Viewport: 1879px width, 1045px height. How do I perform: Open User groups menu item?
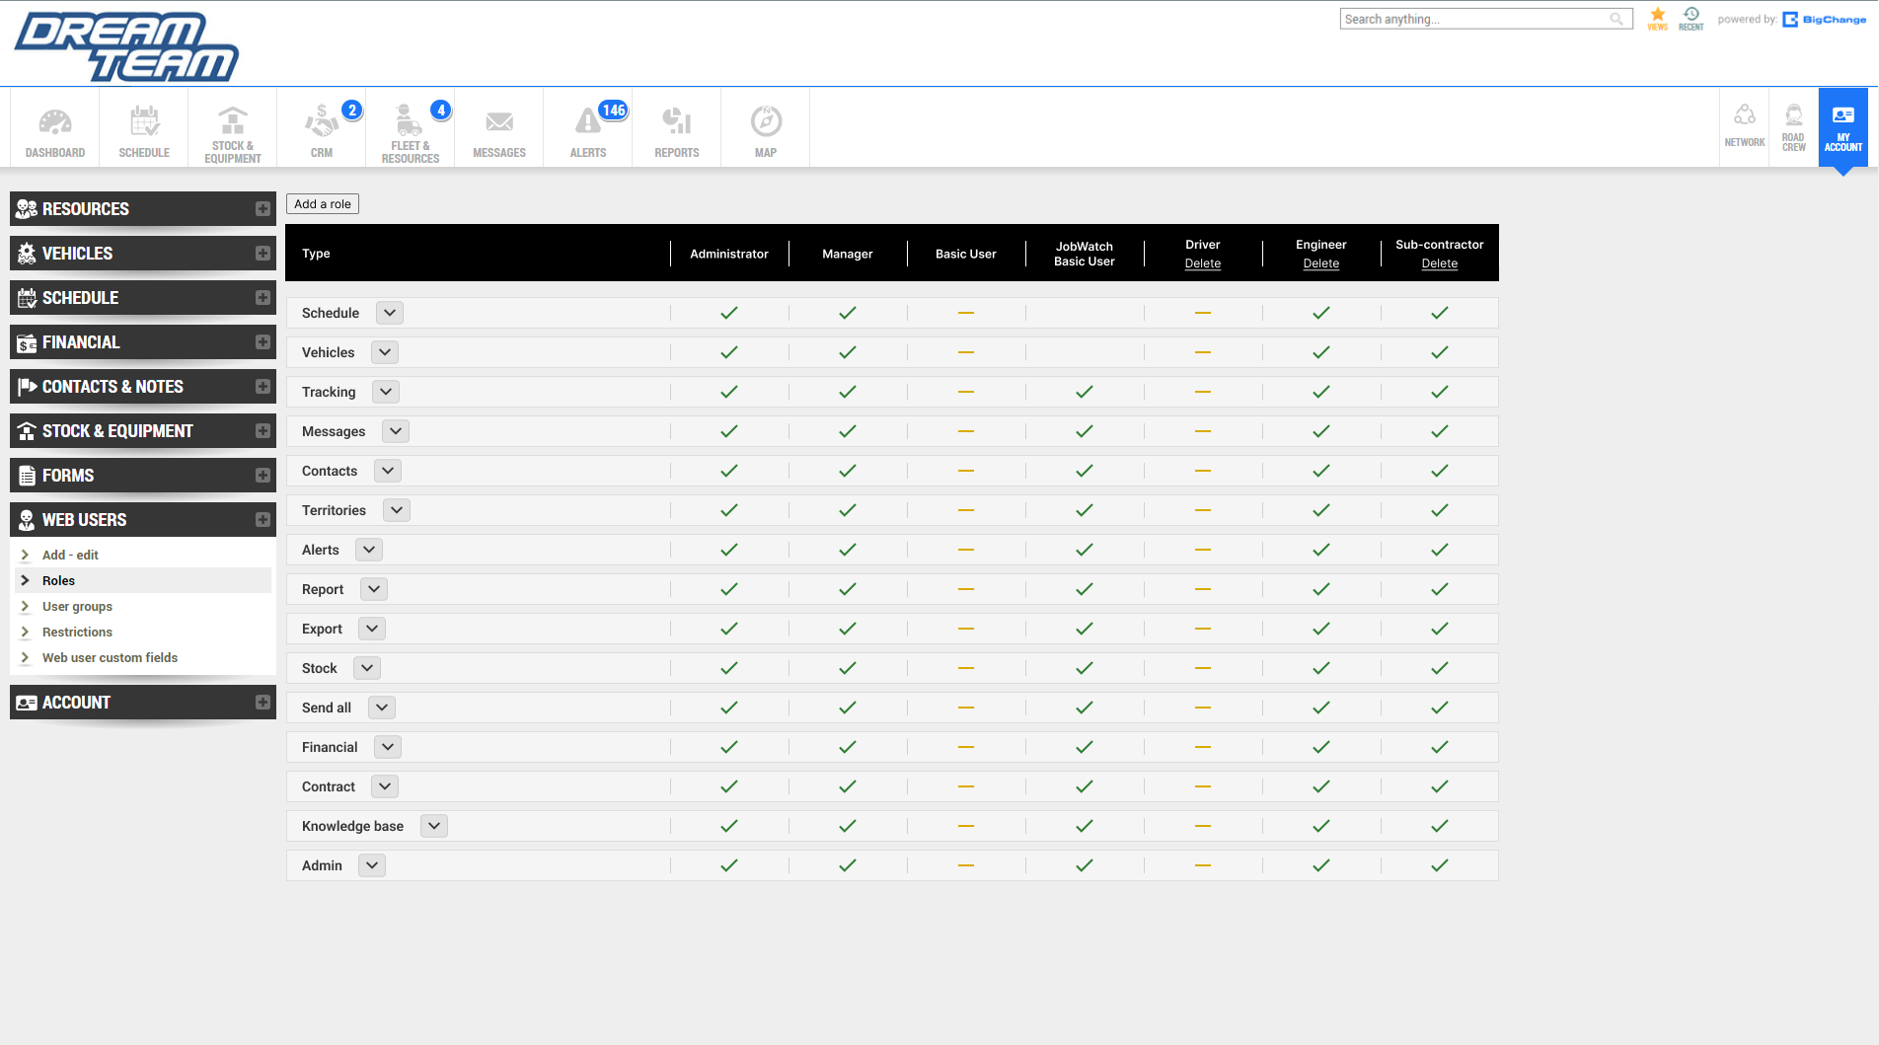[77, 606]
